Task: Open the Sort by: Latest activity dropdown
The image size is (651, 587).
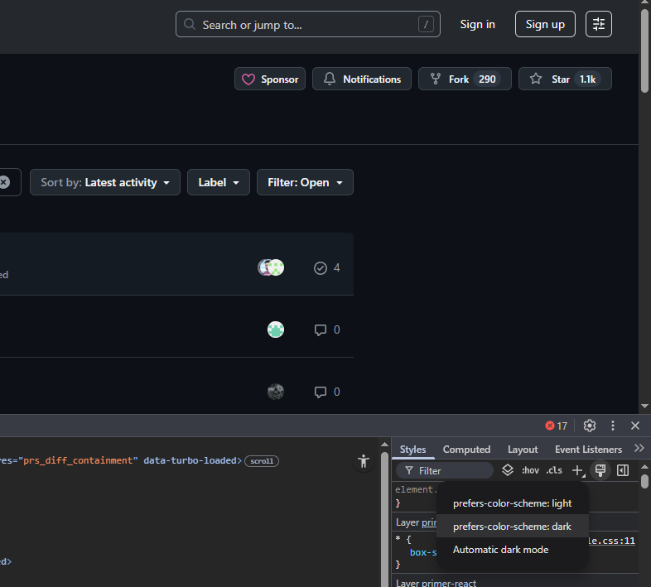Action: point(105,182)
